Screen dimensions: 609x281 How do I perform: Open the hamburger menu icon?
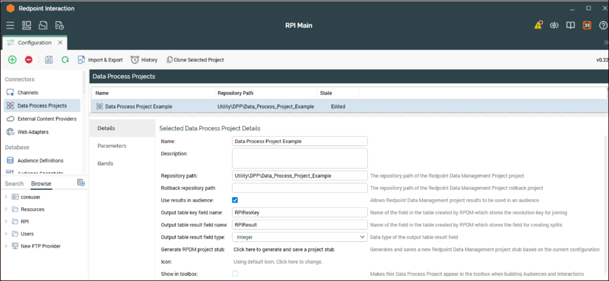(x=10, y=25)
